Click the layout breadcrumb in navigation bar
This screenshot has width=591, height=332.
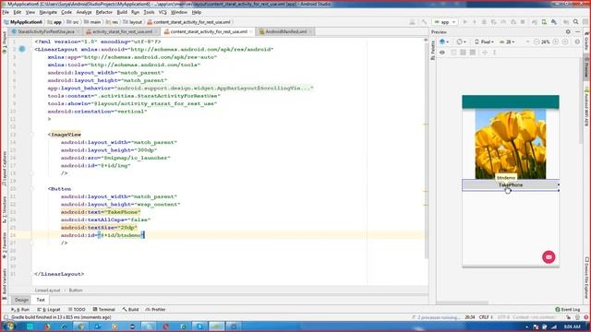[x=133, y=22]
